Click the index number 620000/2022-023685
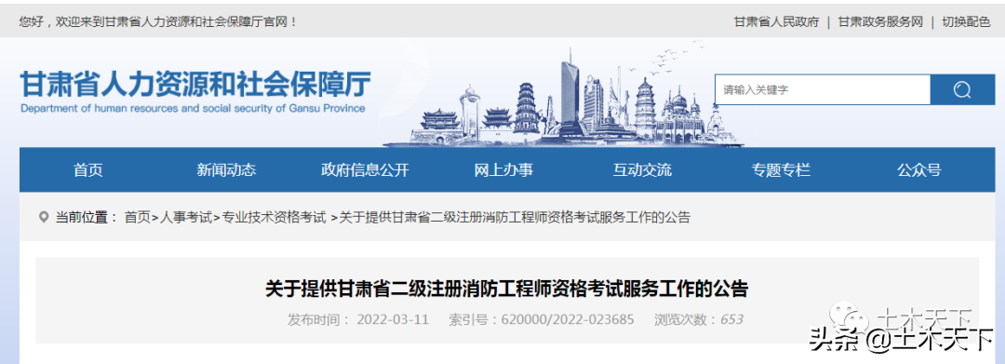The height and width of the screenshot is (364, 1005). coord(568,319)
